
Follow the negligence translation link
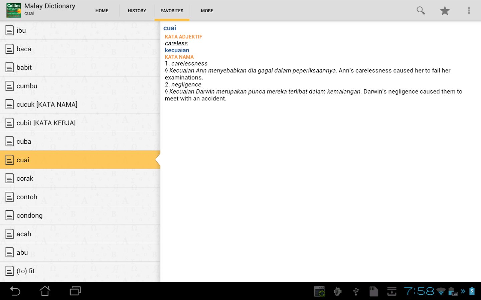click(x=186, y=85)
